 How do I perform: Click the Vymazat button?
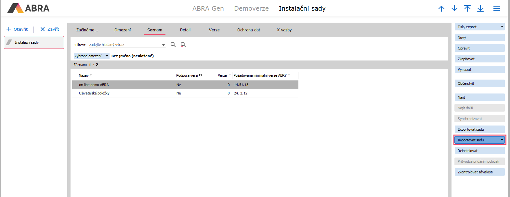[x=480, y=70]
